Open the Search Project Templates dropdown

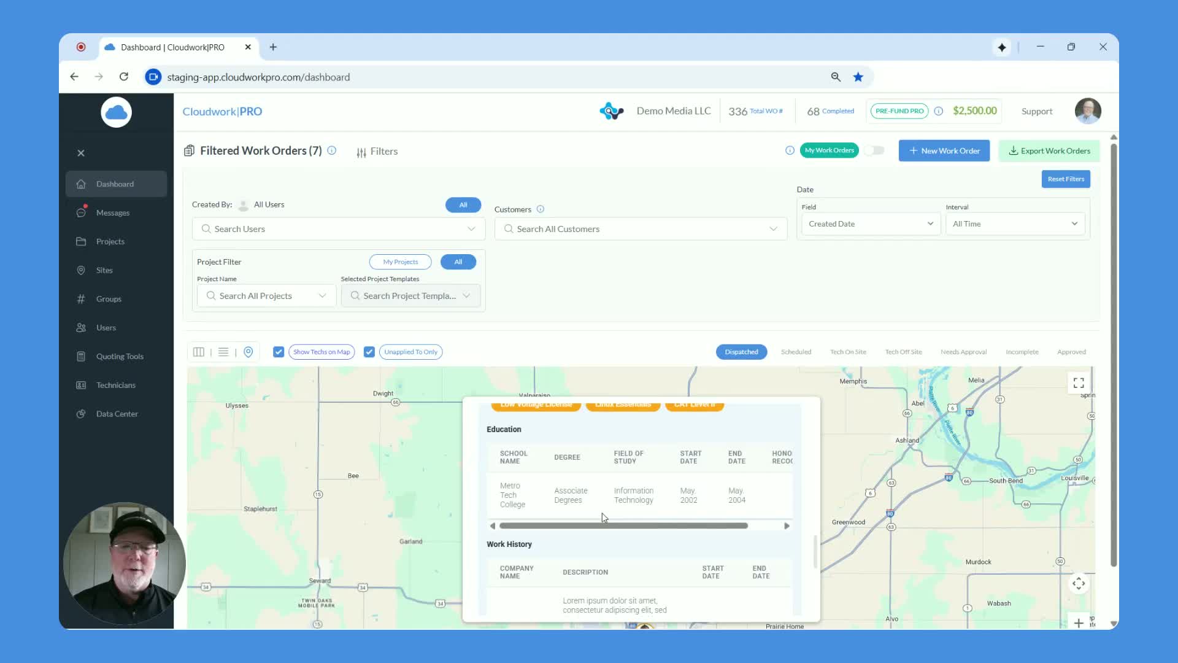coord(410,296)
